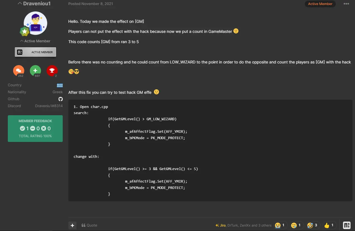Click Draveniou1's profile avatar
The width and height of the screenshot is (355, 231).
(35, 23)
